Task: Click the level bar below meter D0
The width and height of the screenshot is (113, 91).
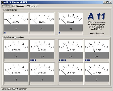Action: tap(16, 60)
